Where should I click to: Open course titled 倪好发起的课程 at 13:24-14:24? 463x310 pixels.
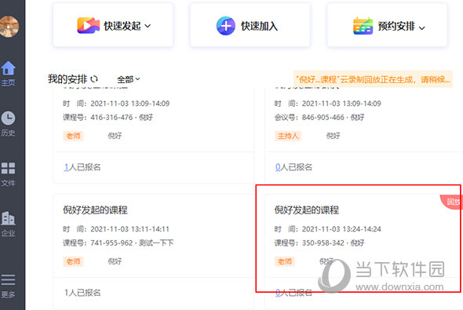(x=307, y=210)
